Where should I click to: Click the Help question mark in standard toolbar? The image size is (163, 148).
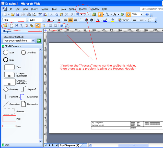pyautogui.click(x=147, y=15)
